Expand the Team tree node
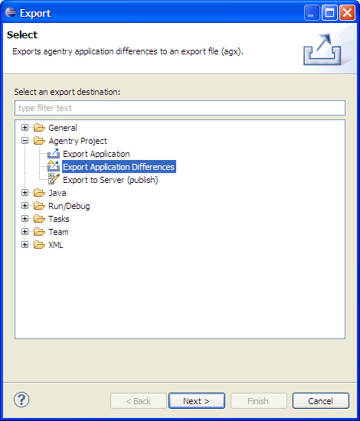The image size is (360, 421). pos(25,232)
